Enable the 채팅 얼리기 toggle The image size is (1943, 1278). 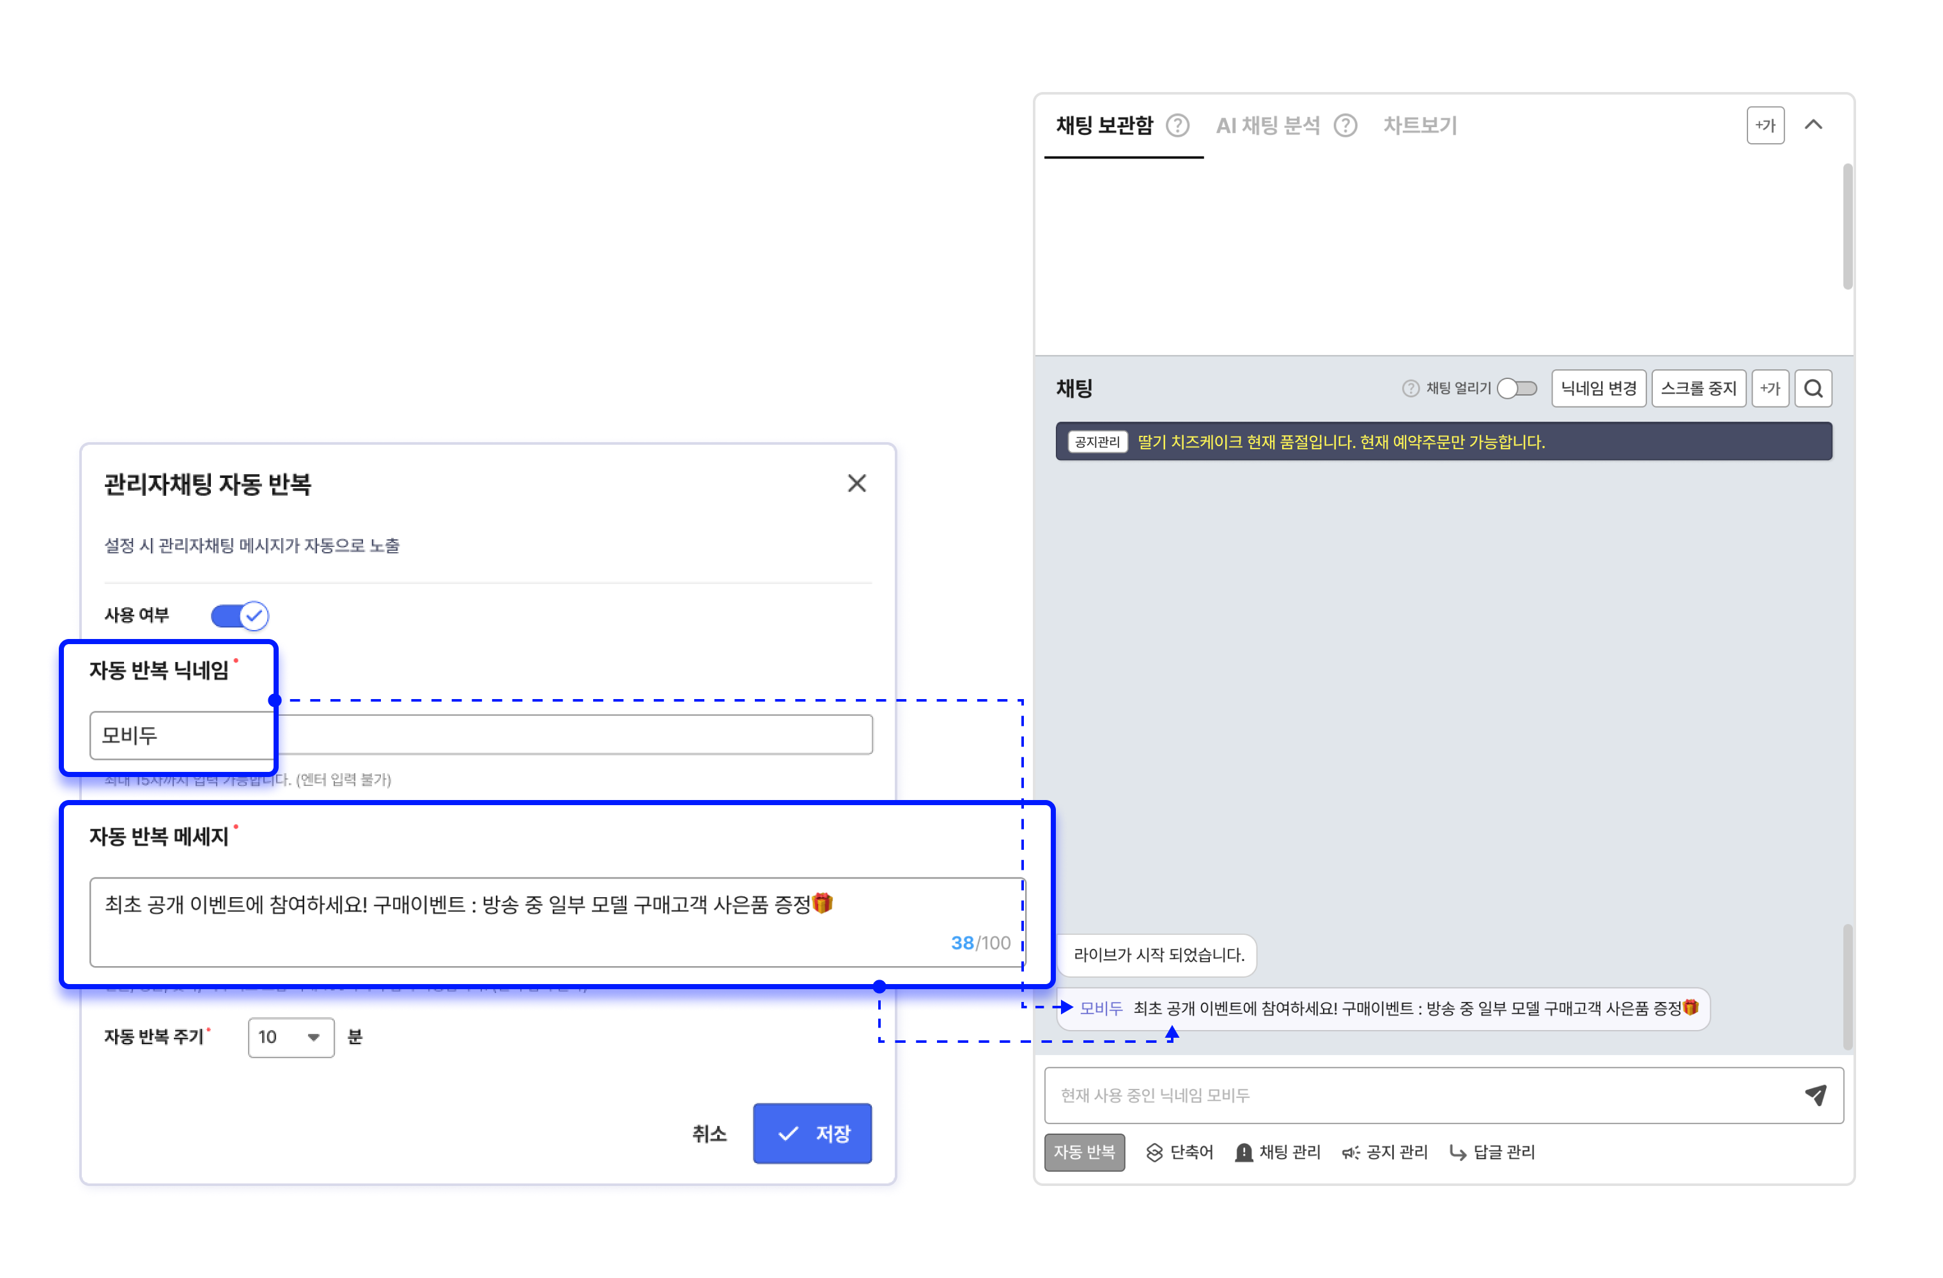[x=1517, y=389]
